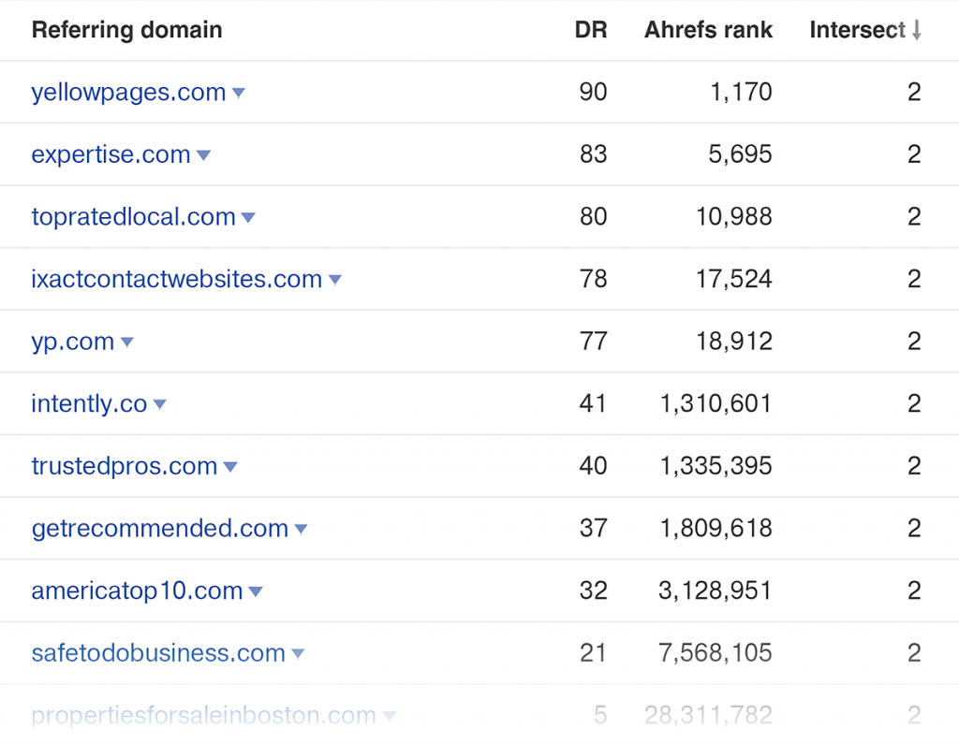Open the yellowpages.com domain link
This screenshot has height=744, width=959.
[128, 93]
